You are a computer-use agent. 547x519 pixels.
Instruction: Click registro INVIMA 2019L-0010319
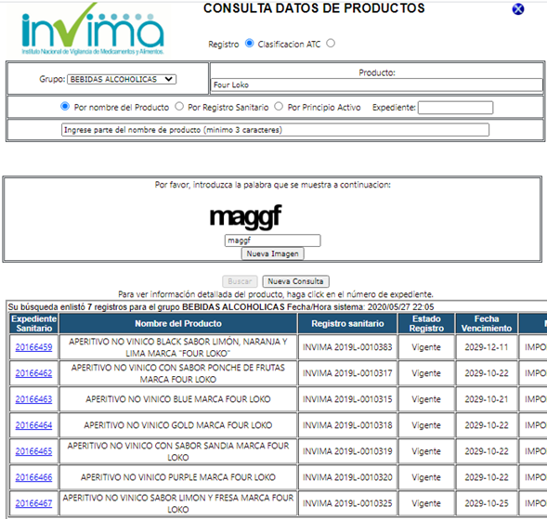[x=347, y=451]
